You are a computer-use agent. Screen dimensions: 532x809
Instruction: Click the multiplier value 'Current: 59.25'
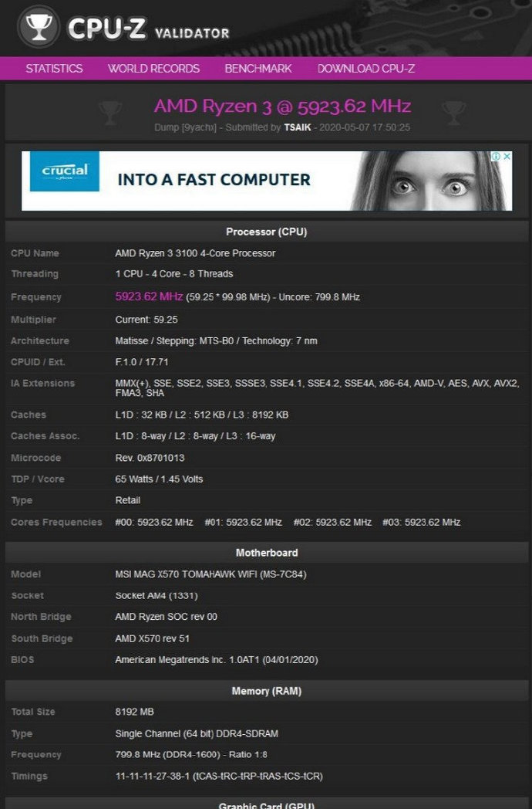point(146,320)
